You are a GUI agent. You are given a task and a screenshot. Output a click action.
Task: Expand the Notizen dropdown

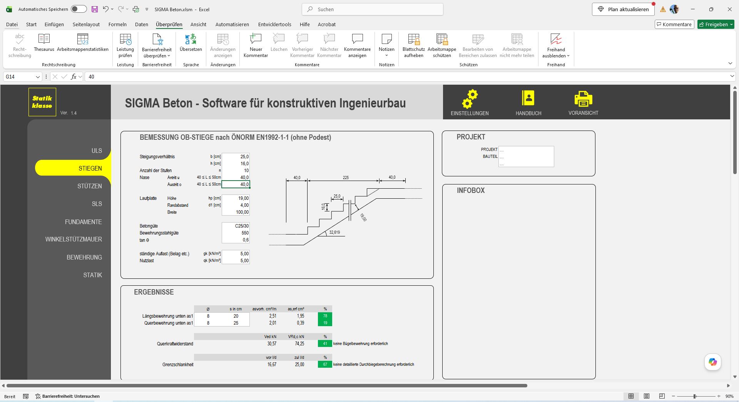pos(386,55)
